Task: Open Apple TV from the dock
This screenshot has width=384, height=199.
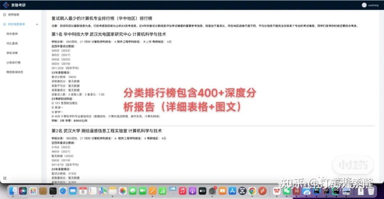Action: click(202, 191)
